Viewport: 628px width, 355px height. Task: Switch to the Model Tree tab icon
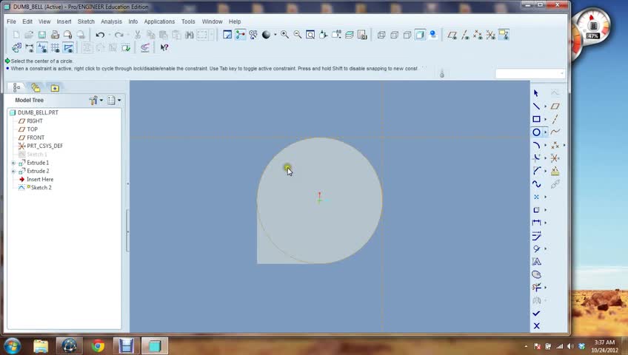(x=16, y=87)
